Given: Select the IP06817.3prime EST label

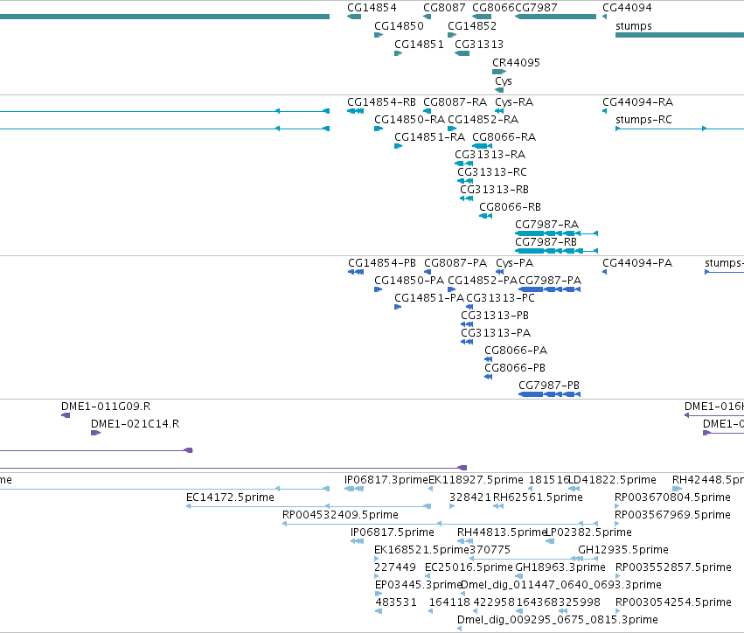Looking at the screenshot, I should point(386,480).
